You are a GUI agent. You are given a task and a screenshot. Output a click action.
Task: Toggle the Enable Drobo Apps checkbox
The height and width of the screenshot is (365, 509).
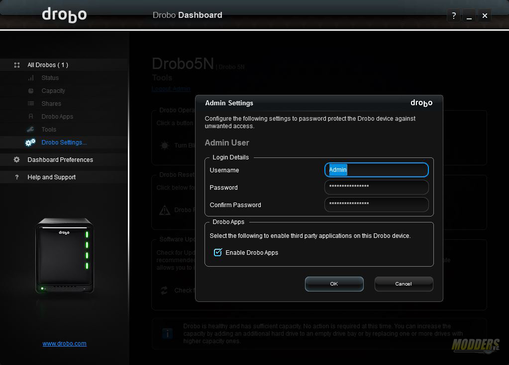coord(218,252)
